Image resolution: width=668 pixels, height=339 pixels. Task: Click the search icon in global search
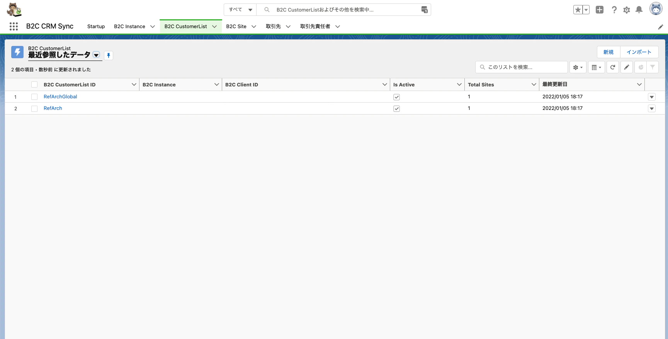pos(267,10)
